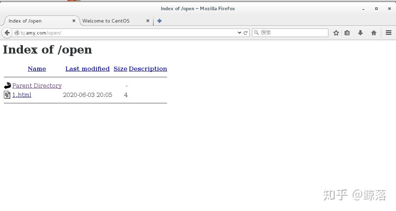Click the size value 4 for 1.html
Viewport: 396px width, 211px height.
pyautogui.click(x=126, y=95)
